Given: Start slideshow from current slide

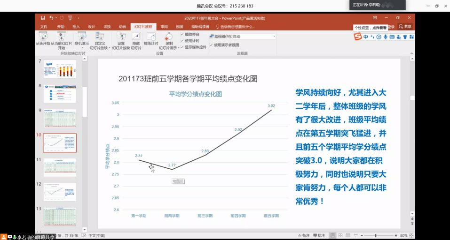Looking at the screenshot, I should pos(62,37).
